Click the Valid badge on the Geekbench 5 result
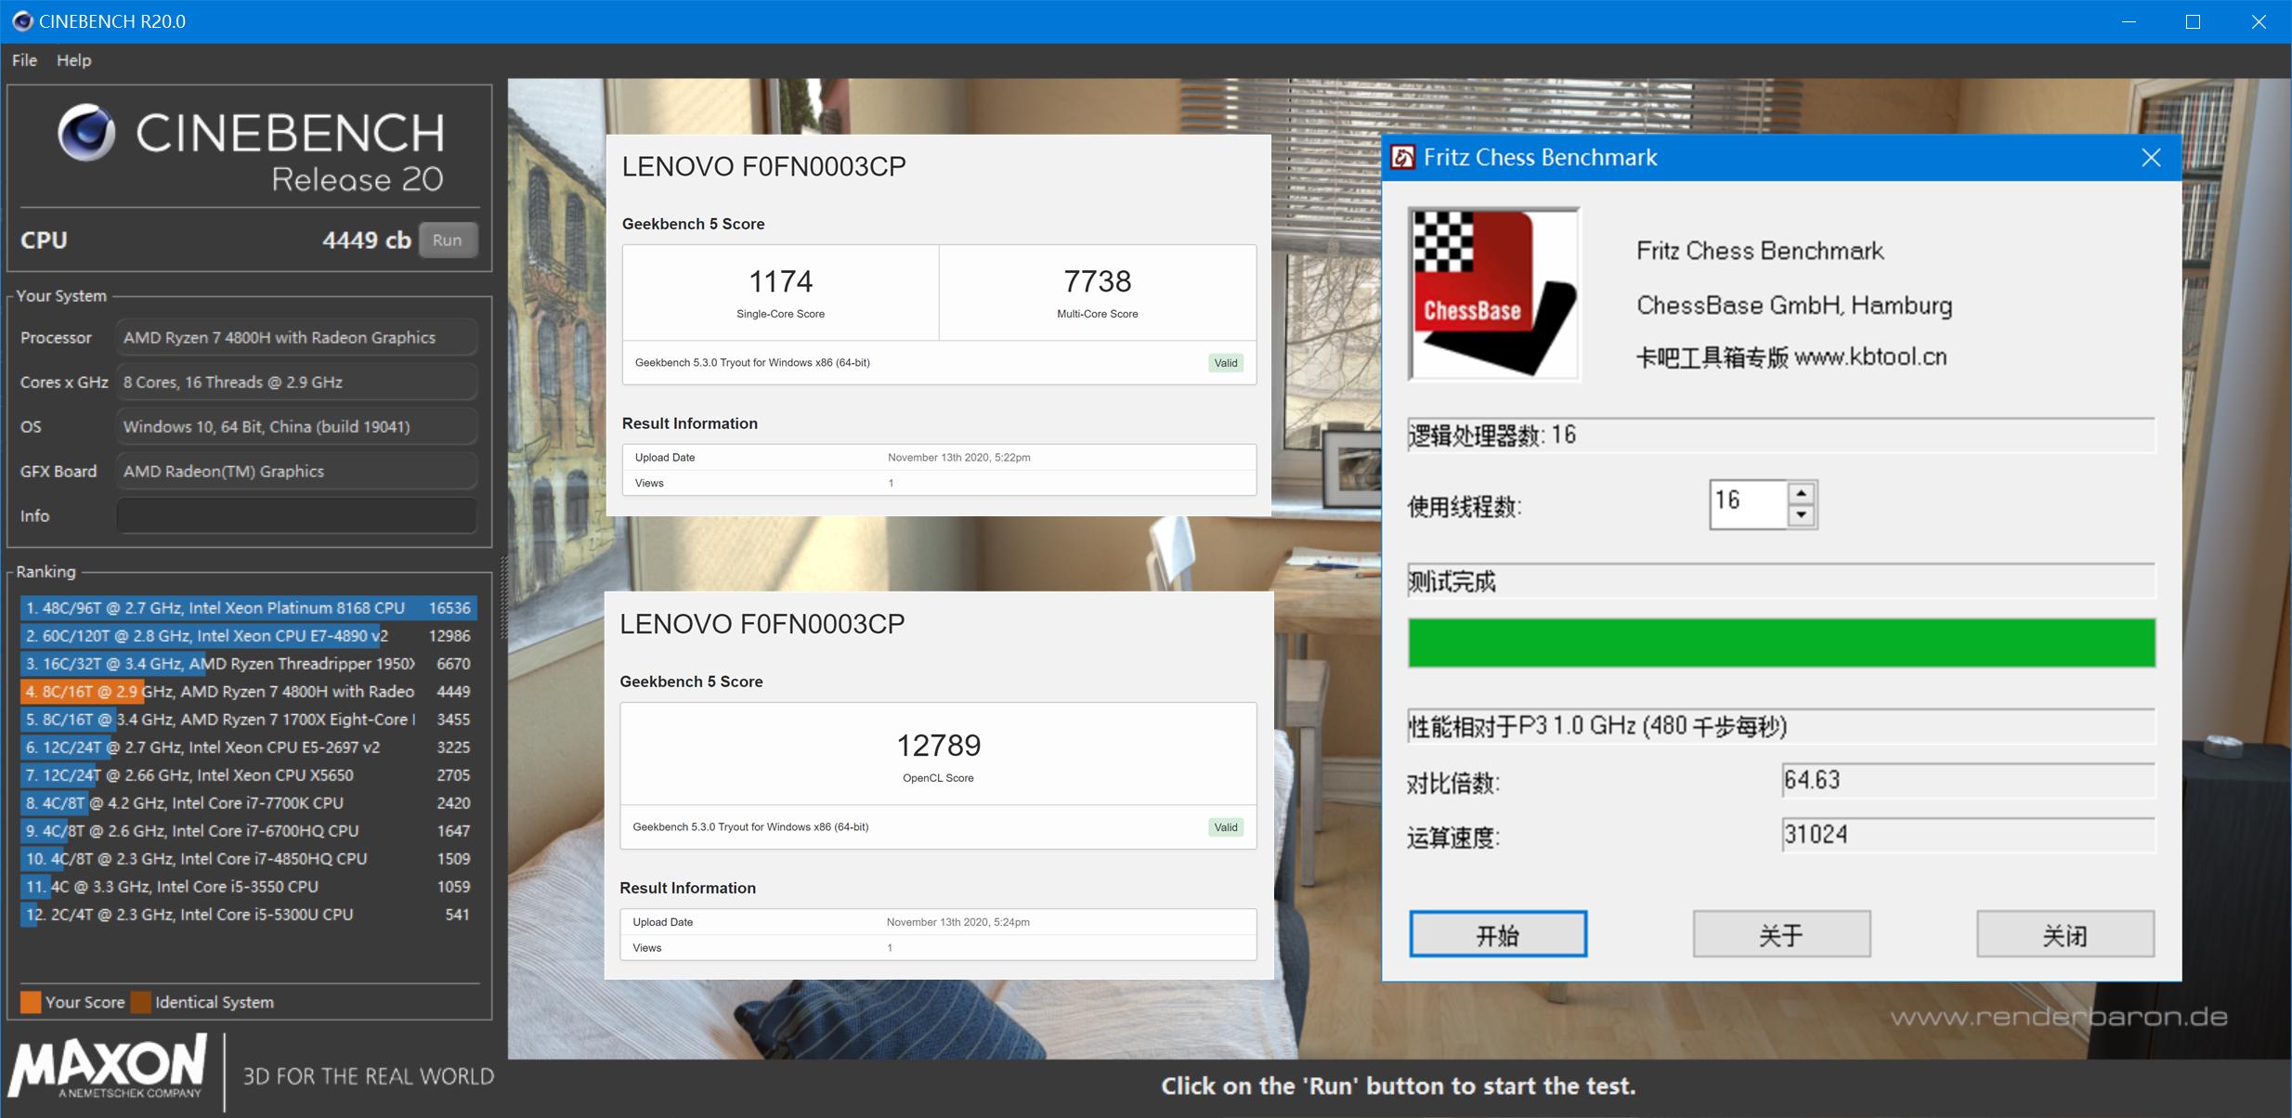 1226,362
